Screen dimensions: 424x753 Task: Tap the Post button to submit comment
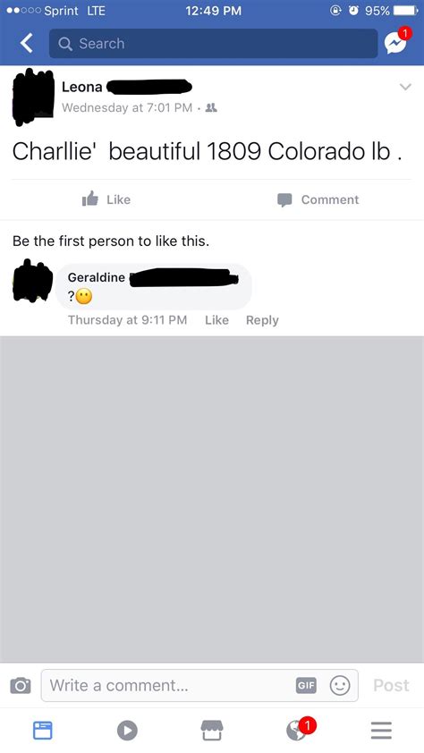coord(391,685)
